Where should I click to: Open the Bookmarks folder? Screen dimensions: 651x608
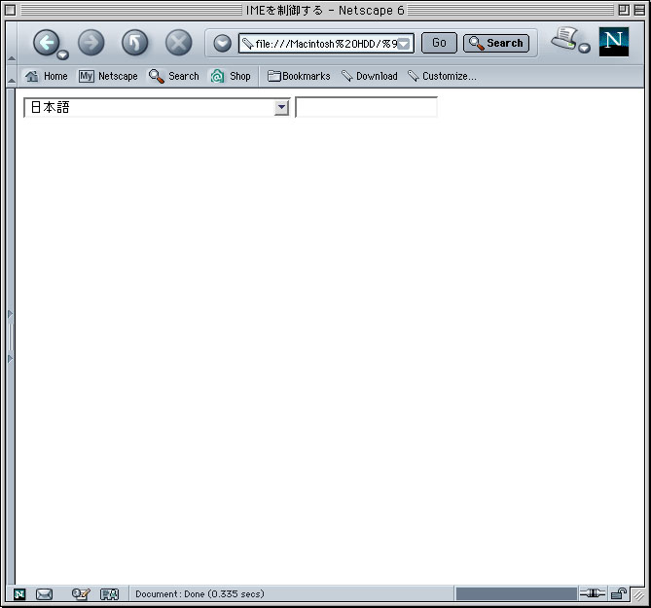299,76
